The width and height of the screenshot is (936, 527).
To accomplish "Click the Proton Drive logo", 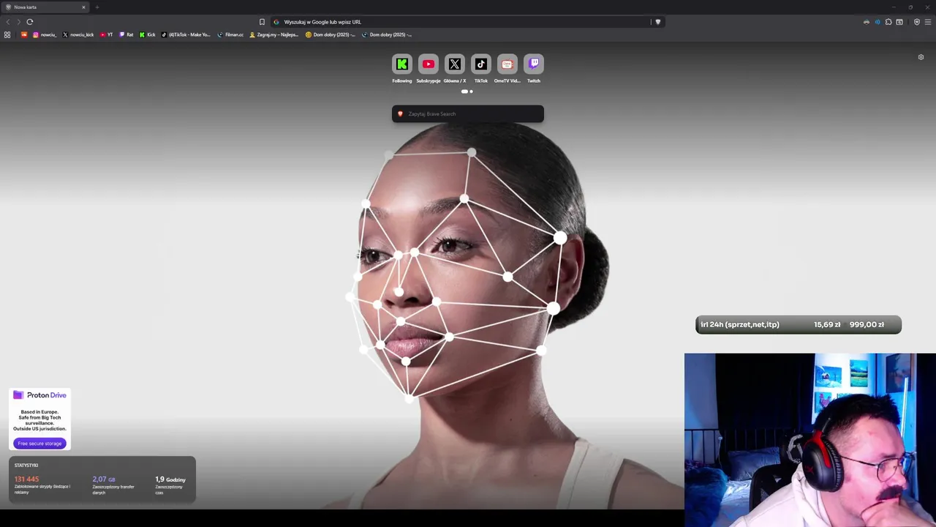I will click(x=39, y=395).
